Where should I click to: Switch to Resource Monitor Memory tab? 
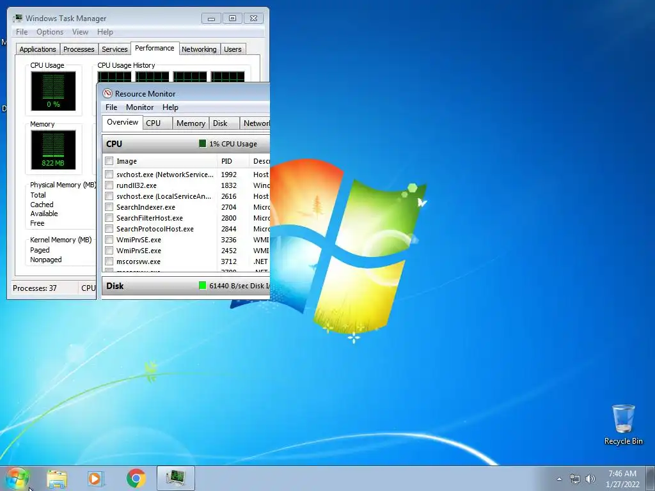click(191, 123)
